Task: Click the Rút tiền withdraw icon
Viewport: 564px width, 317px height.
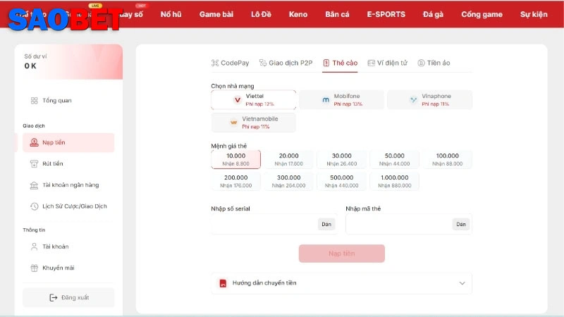Action: 34,164
